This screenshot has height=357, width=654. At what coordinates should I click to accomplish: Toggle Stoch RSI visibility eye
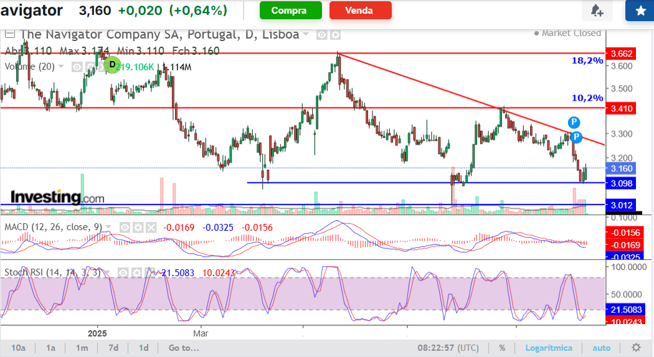pyautogui.click(x=123, y=273)
